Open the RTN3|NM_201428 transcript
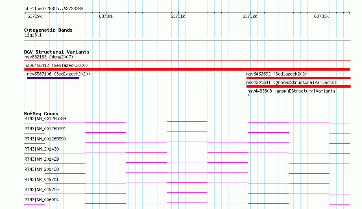Viewport: 362px width, 209px height. click(41, 169)
